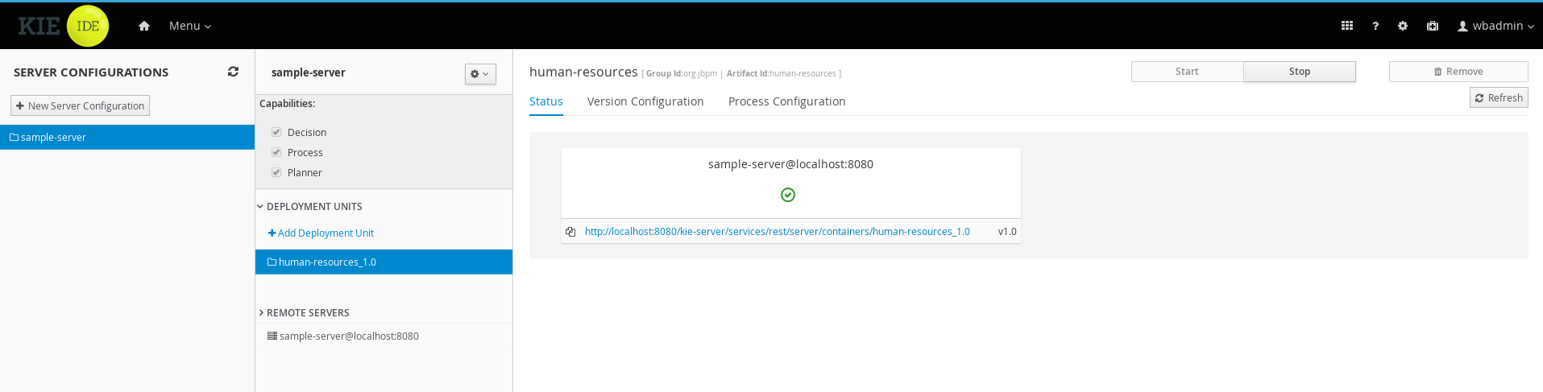Open the Menu dropdown
This screenshot has width=1543, height=392.
click(189, 26)
